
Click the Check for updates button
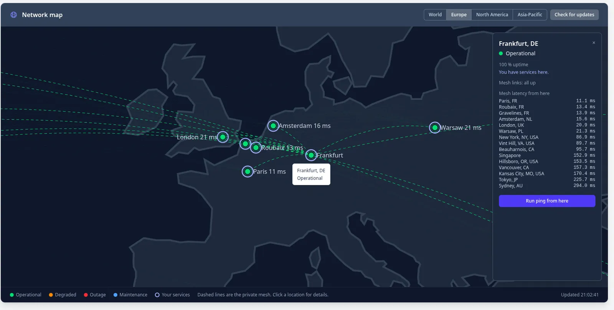[x=574, y=15]
